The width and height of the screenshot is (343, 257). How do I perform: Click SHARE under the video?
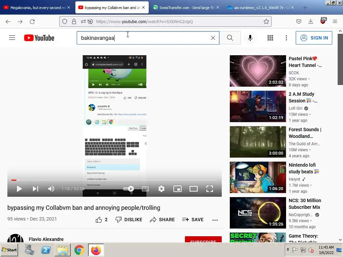[x=162, y=220]
